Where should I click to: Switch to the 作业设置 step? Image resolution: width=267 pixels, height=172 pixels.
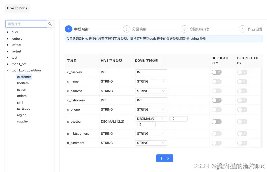(255, 29)
